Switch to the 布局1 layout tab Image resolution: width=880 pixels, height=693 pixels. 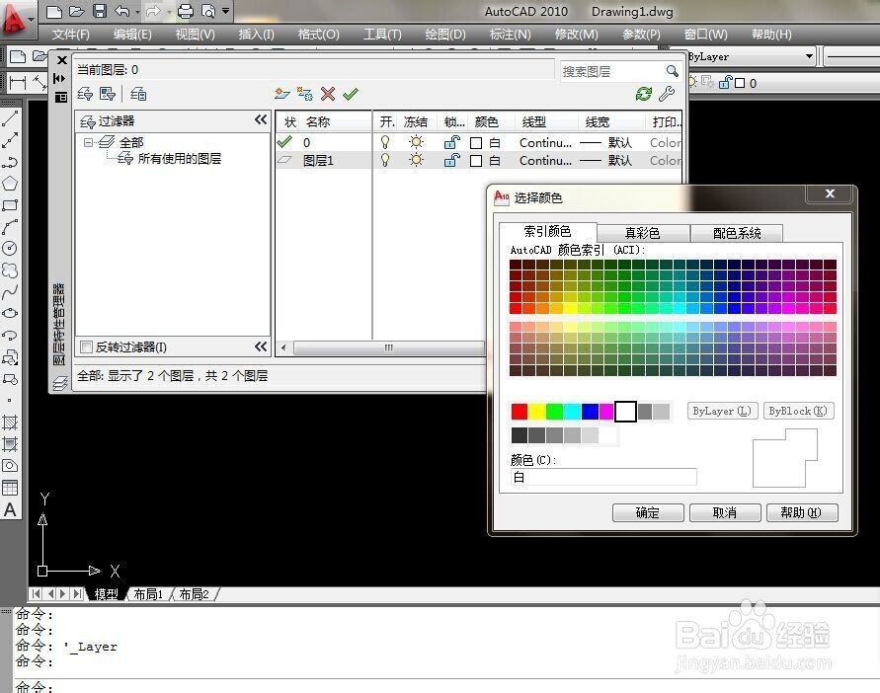click(149, 593)
